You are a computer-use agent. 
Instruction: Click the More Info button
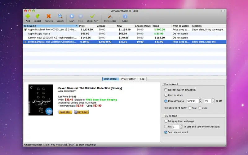(x=65, y=112)
